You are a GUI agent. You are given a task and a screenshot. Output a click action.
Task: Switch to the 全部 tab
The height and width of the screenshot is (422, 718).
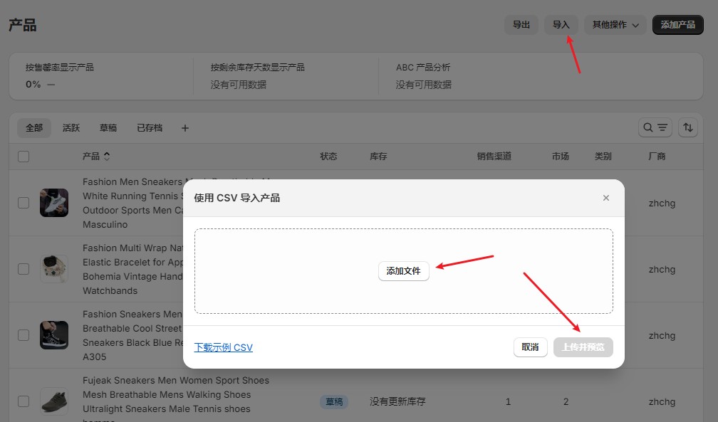34,127
